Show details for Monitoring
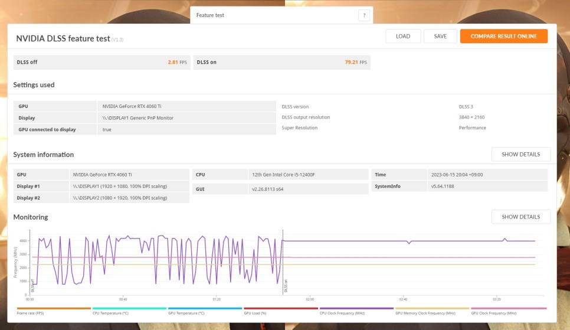The image size is (570, 330). [x=520, y=217]
